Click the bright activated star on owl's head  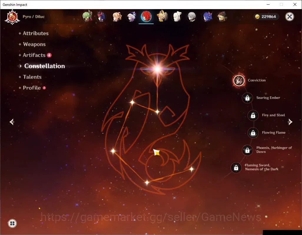tap(157, 69)
